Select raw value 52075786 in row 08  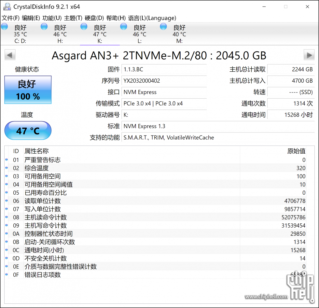click(x=293, y=217)
